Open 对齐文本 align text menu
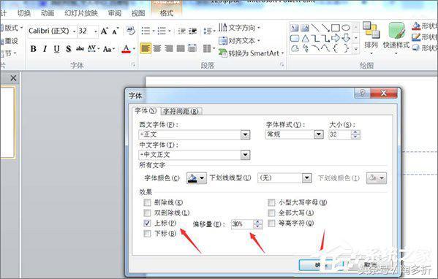The image size is (438, 279). (x=239, y=41)
